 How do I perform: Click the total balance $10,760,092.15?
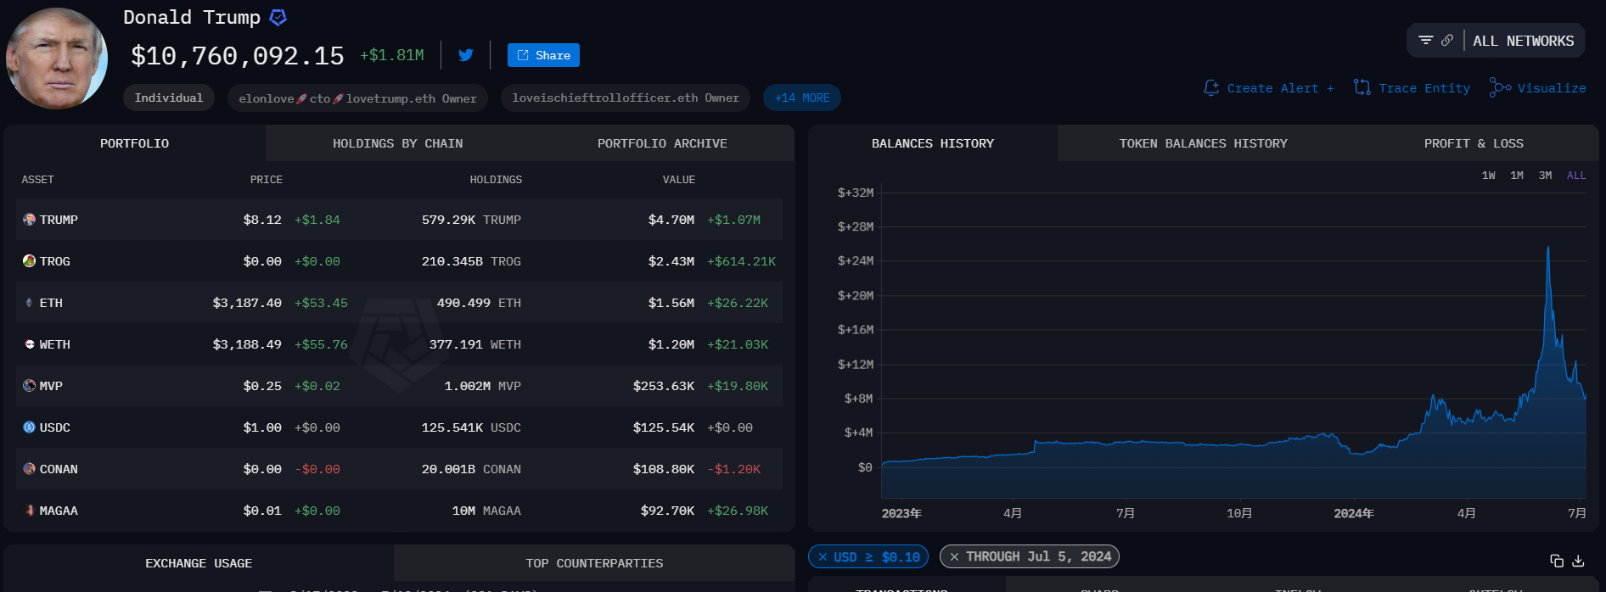point(238,56)
